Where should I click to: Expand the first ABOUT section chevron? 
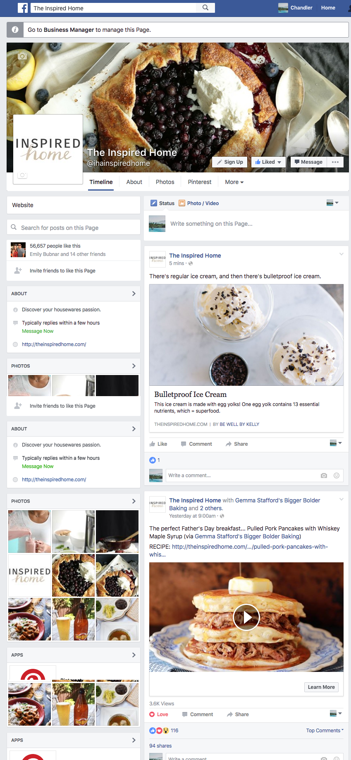point(134,294)
